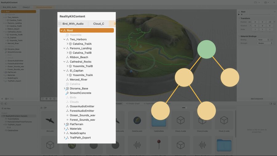Viewport: 277px width, 156px height.
Task: Click the audio icon beside Ocean_Sounds_wav, enlarged panel
Action: coord(67,115)
